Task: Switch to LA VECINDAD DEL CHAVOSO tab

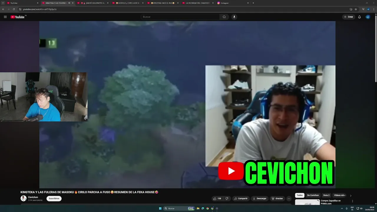Action: [x=198, y=3]
